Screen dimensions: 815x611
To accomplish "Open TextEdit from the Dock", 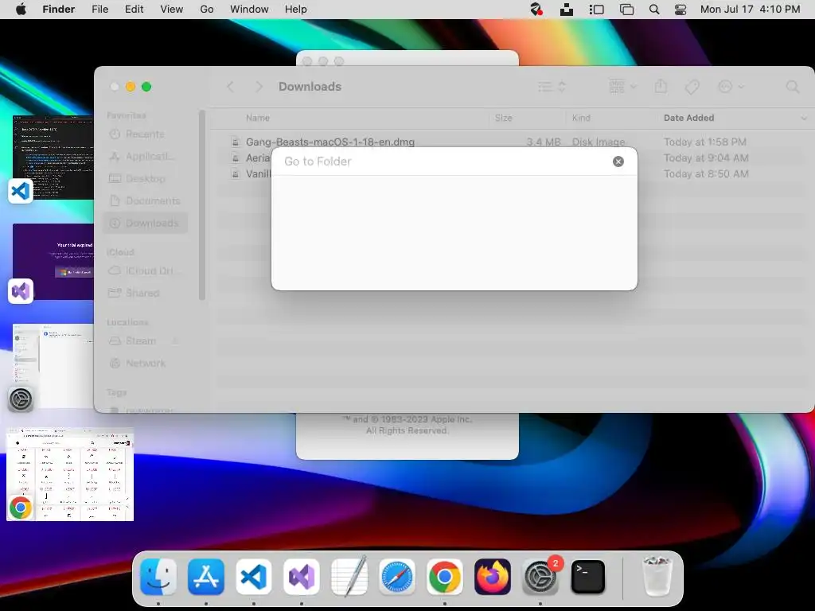I will point(349,577).
